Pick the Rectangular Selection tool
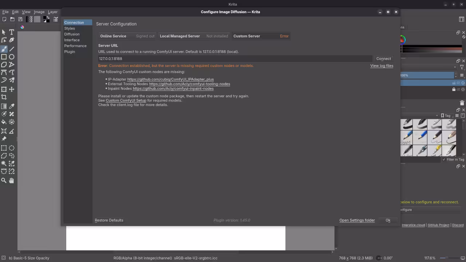The height and width of the screenshot is (262, 466). (4, 148)
